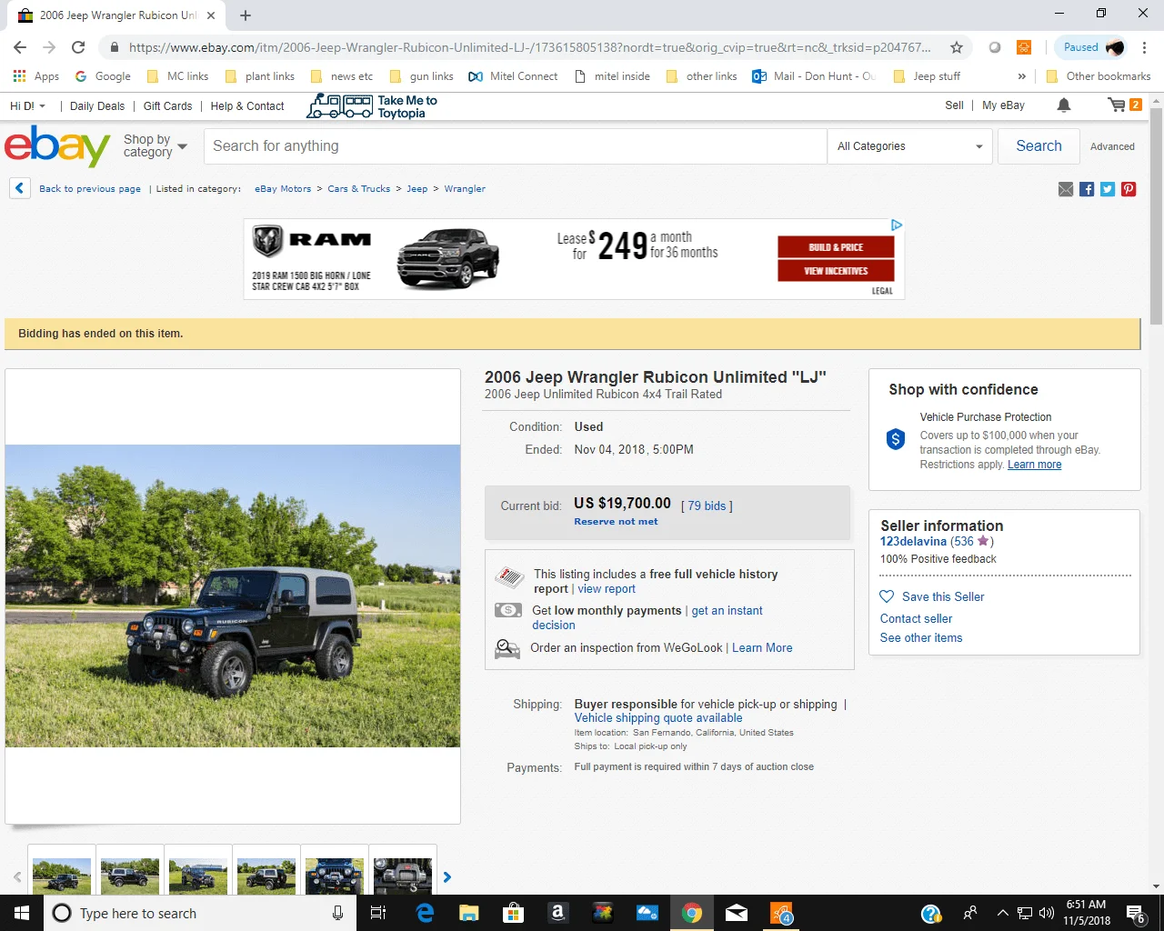Open Task View on taskbar
The width and height of the screenshot is (1164, 931).
pos(379,913)
